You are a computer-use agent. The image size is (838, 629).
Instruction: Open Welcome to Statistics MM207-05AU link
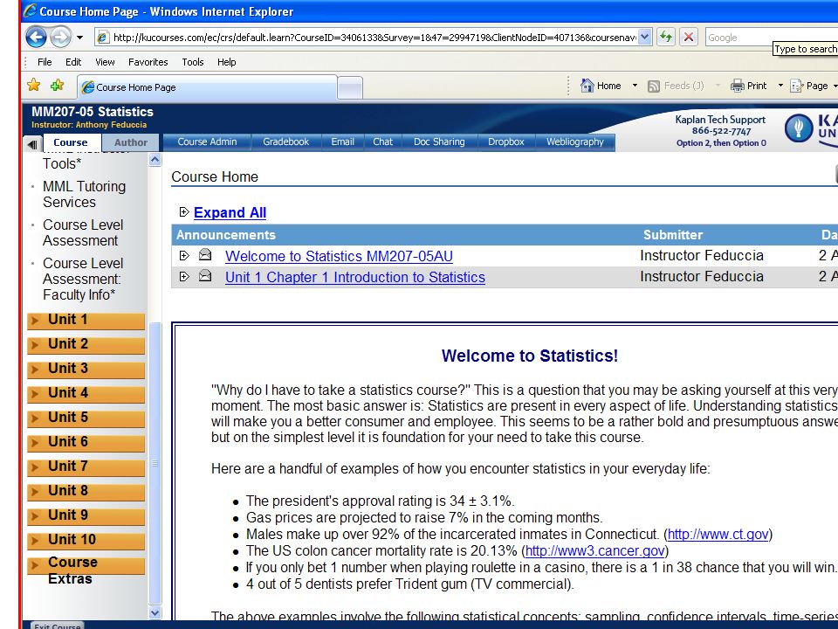(x=339, y=256)
